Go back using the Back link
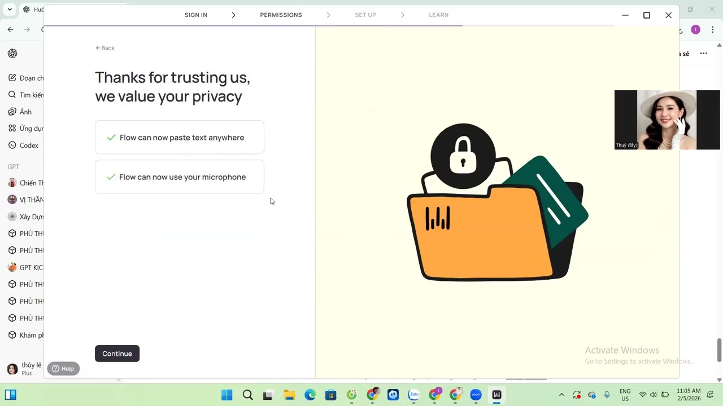723x406 pixels. click(105, 48)
